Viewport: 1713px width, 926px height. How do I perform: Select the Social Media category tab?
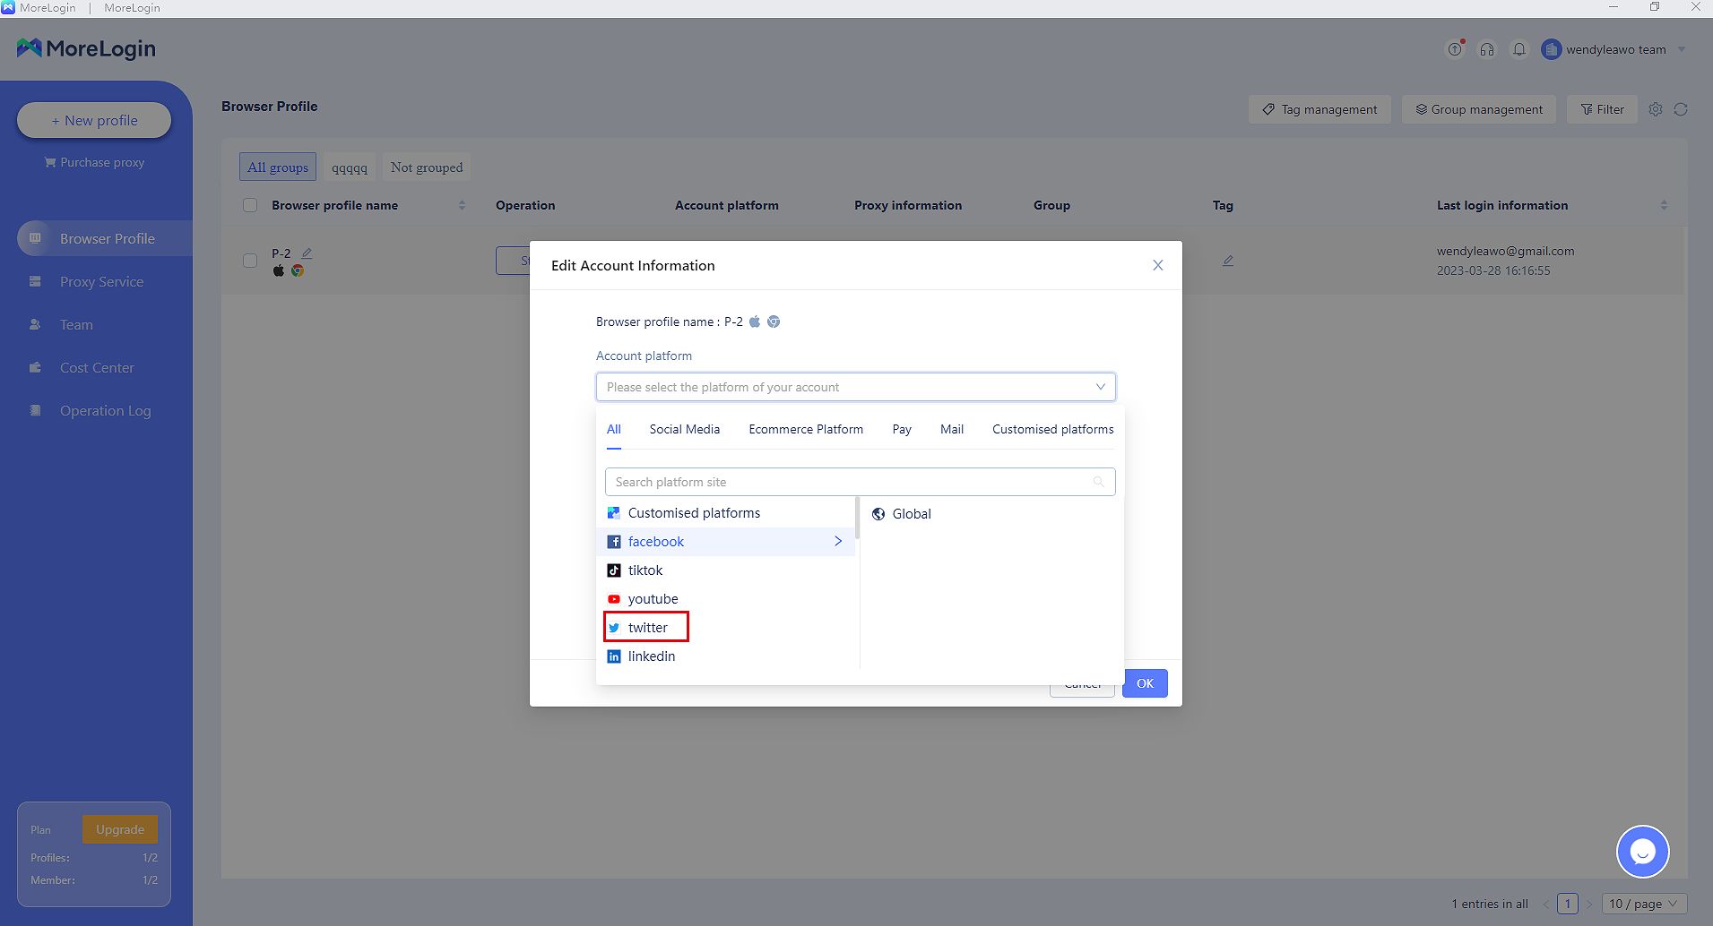[685, 429]
